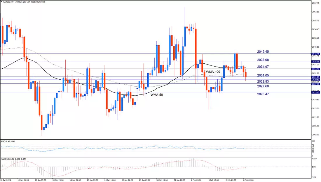The width and height of the screenshot is (321, 182).
Task: Click the 17 Jan 05:00 time axis label
Action: coord(40,180)
